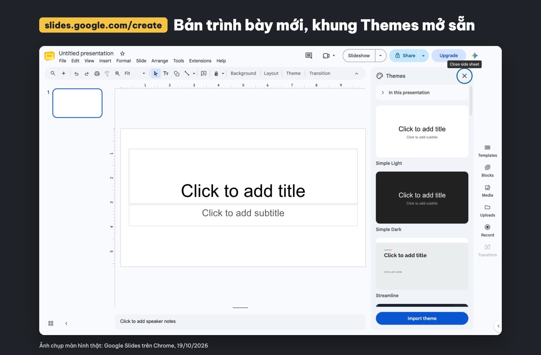Open the line tool dropdown arrow
Screen dimensions: 541x355
coord(194,73)
